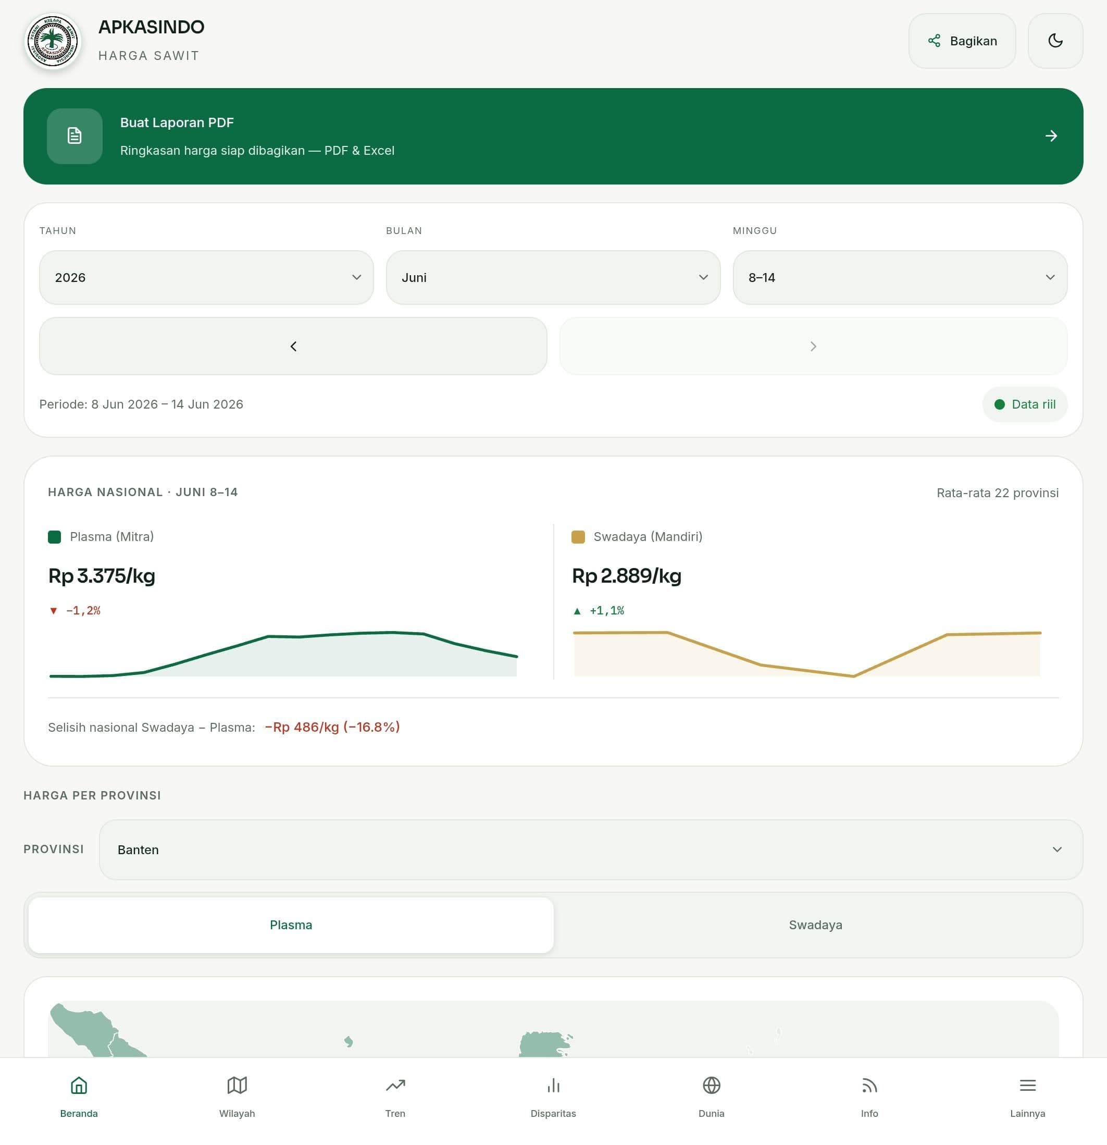Switch to the Swadaya tab
The height and width of the screenshot is (1145, 1107).
point(816,925)
